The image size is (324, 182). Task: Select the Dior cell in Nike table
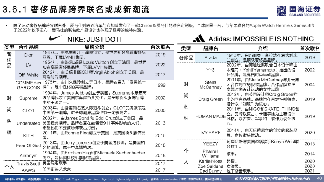[x=28, y=55]
